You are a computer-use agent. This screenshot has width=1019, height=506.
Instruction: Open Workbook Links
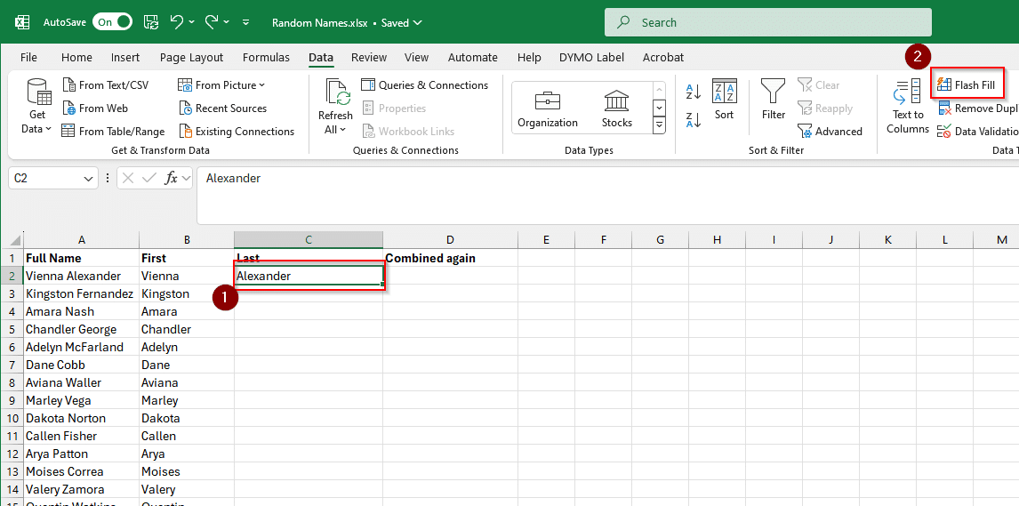click(409, 132)
